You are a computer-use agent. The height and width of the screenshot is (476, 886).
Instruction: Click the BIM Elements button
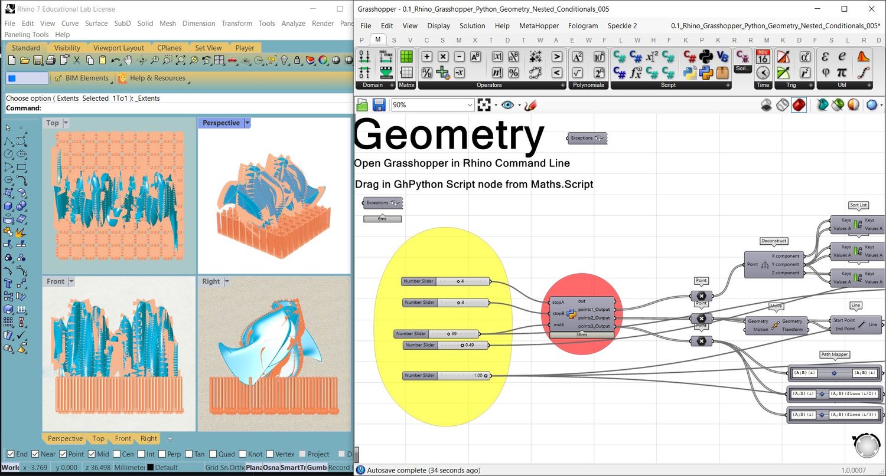tap(82, 78)
